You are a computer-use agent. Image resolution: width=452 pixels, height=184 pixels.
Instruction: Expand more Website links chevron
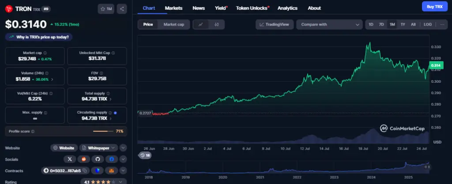tap(123, 148)
